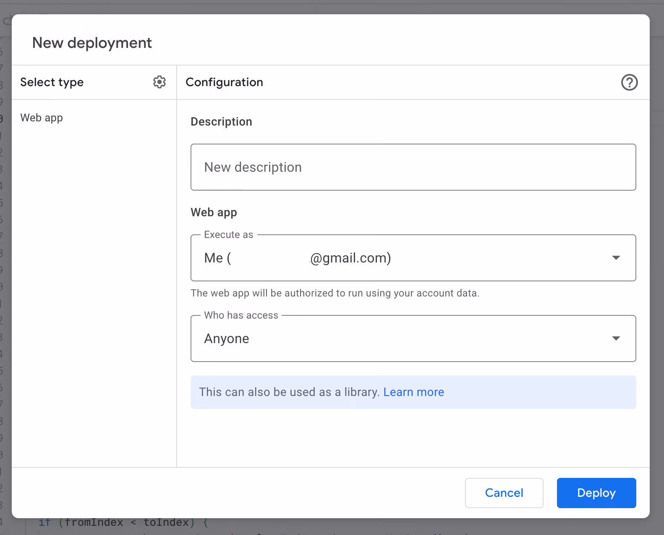This screenshot has width=664, height=535.
Task: Open the Execute as dropdown
Action: coord(413,258)
